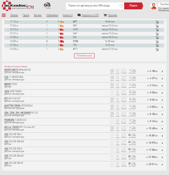
Task: Expand offers for VIKA 99061789801
Action: point(162,93)
